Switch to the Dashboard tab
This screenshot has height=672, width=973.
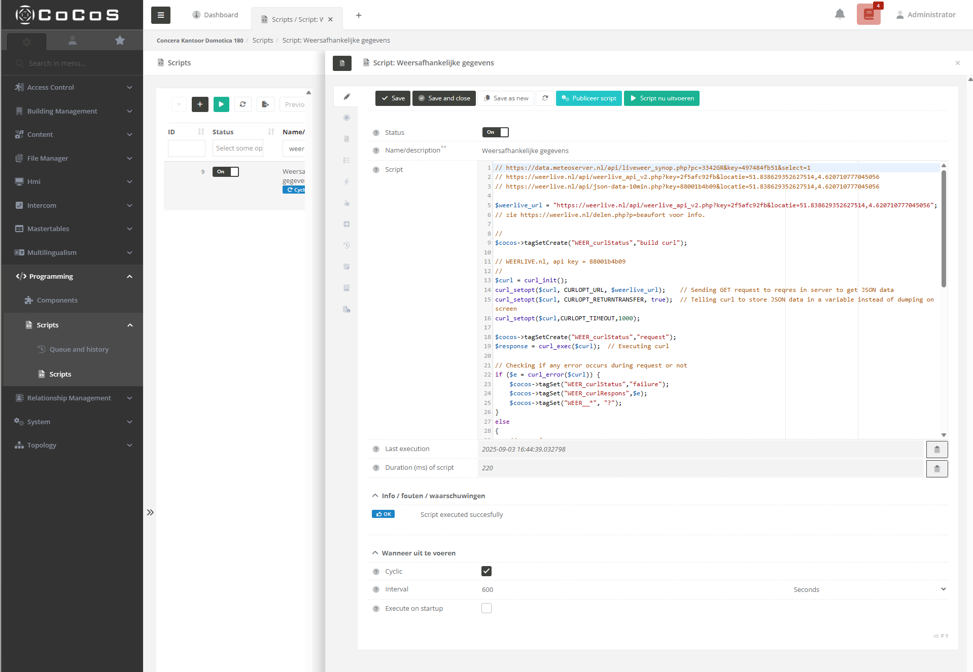click(216, 15)
